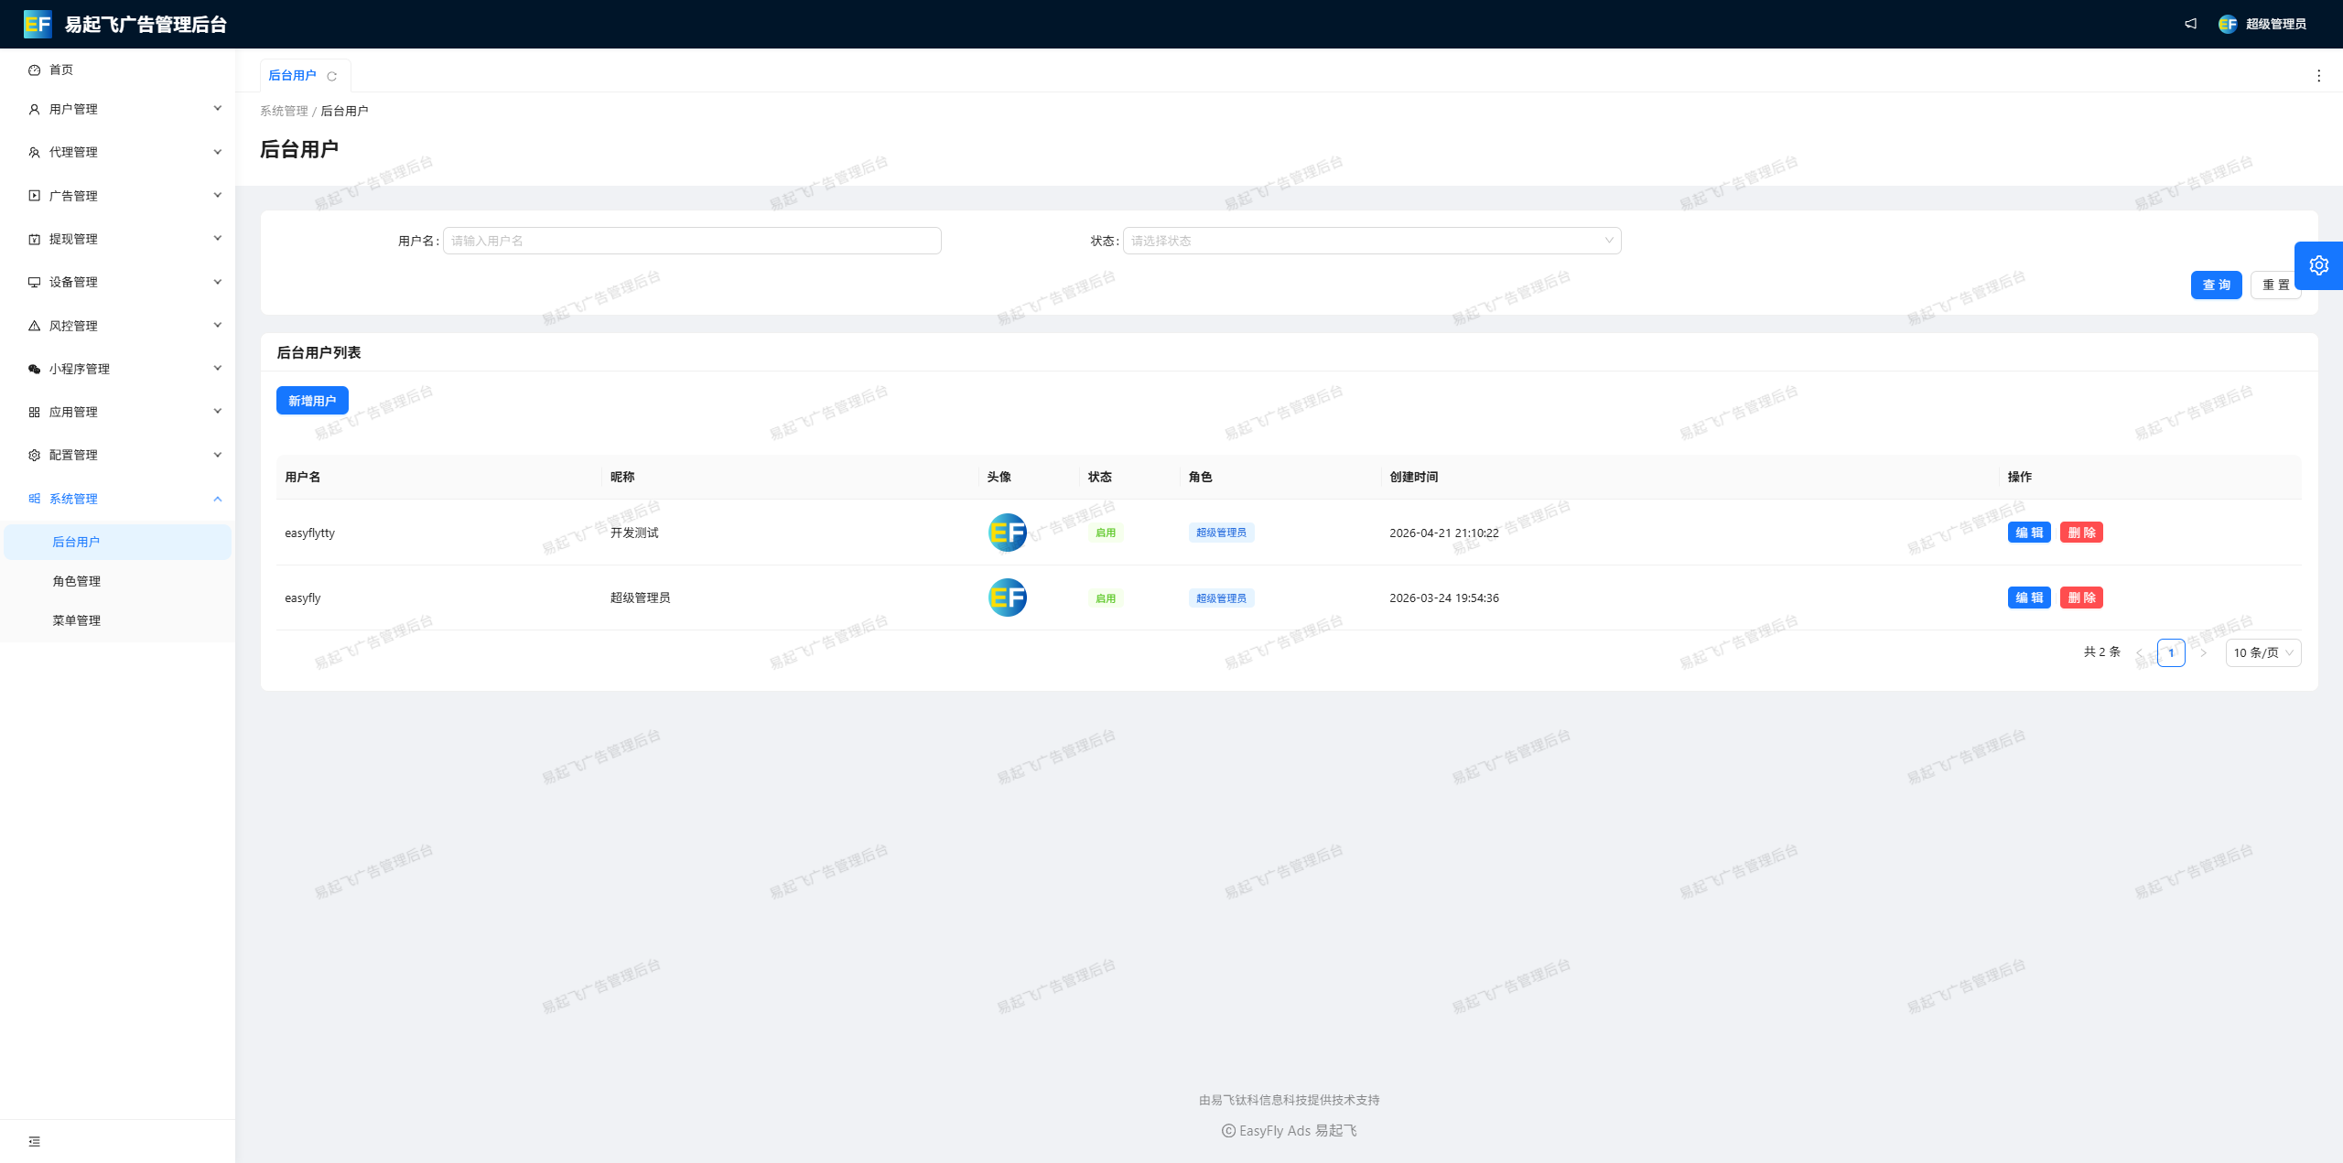Click the 首页 dashboard icon
Image resolution: width=2343 pixels, height=1163 pixels.
[34, 70]
